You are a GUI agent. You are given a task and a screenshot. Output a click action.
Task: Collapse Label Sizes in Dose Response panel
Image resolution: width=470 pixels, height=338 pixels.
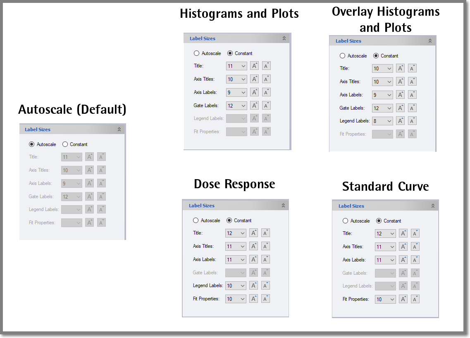pos(283,206)
